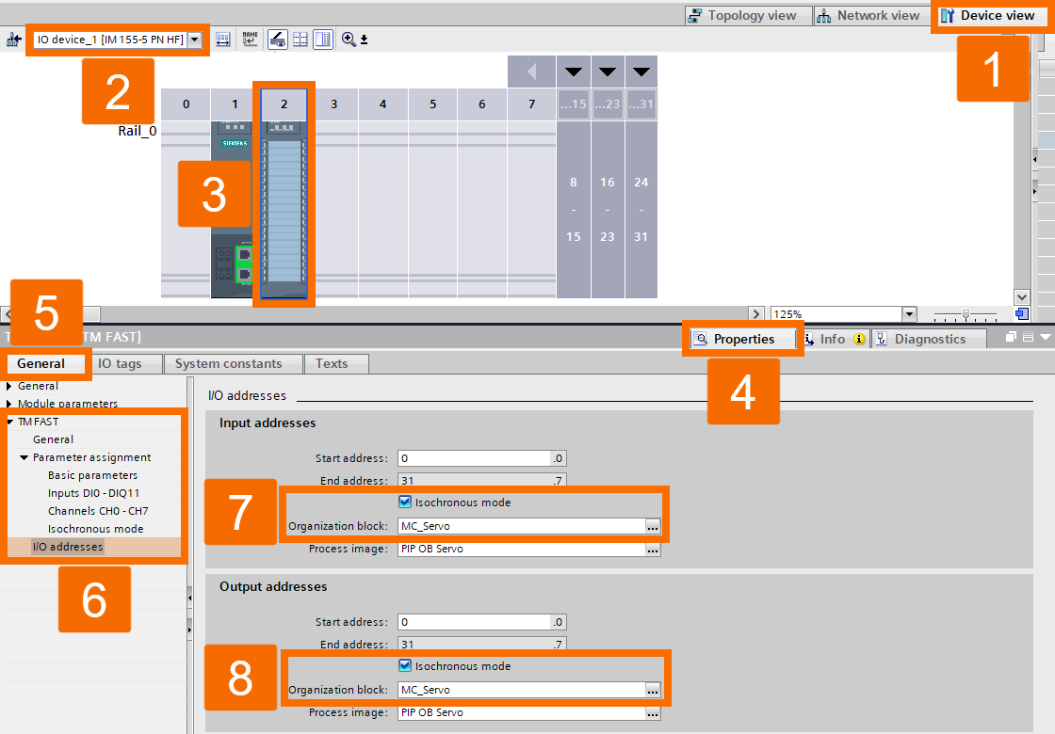Click the NAME assign device name icon
This screenshot has height=734, width=1055.
click(250, 40)
